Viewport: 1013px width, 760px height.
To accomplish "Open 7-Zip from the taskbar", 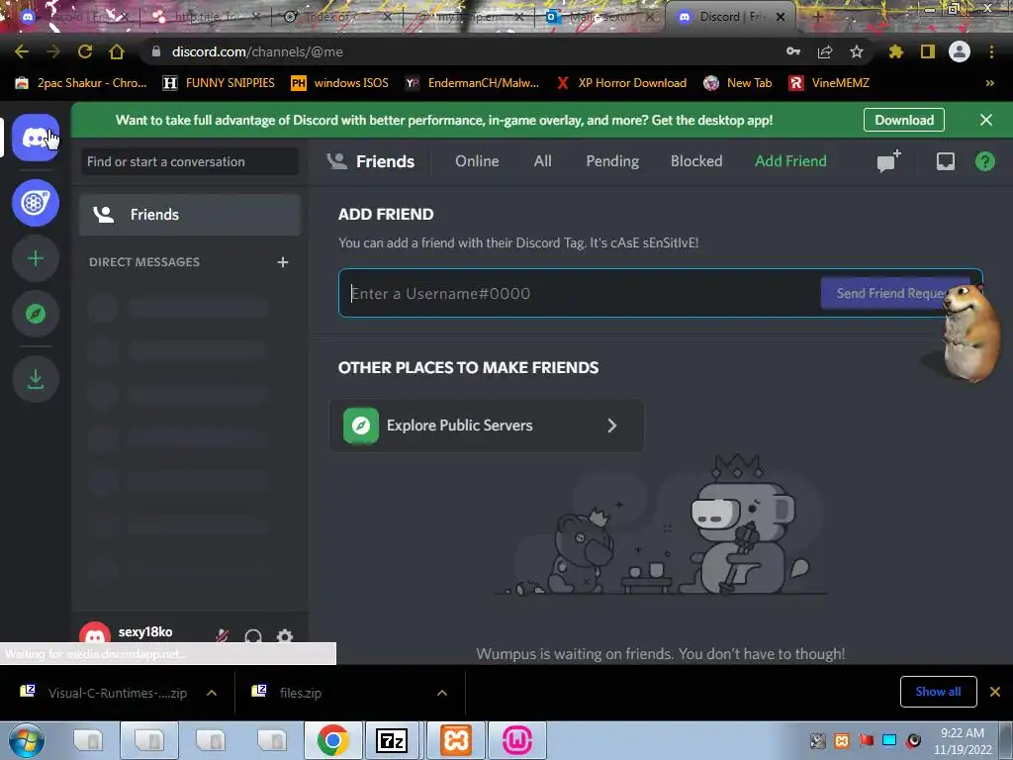I will click(392, 740).
